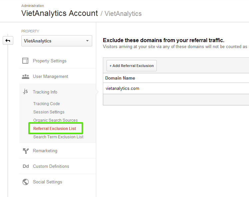This screenshot has height=197, width=249.
Task: Collapse the Tracking Info section
Action: (x=45, y=92)
